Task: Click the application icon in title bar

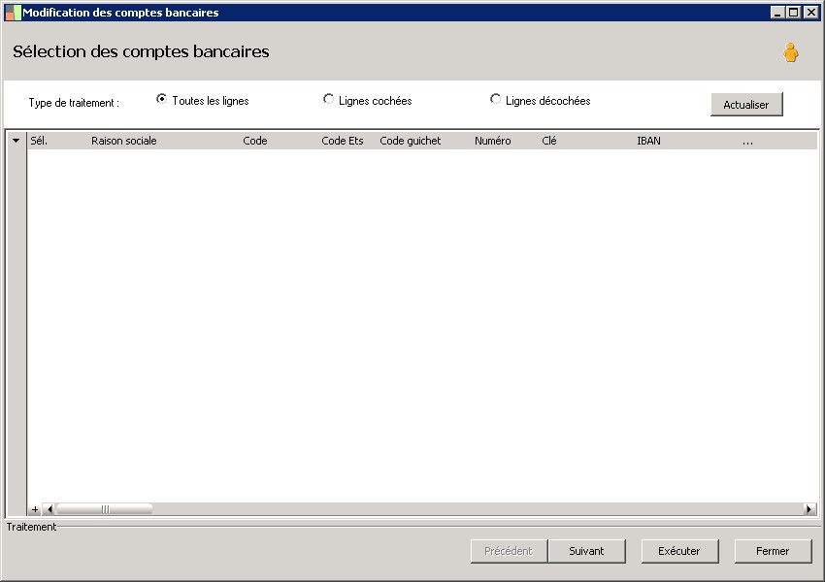Action: (13, 13)
